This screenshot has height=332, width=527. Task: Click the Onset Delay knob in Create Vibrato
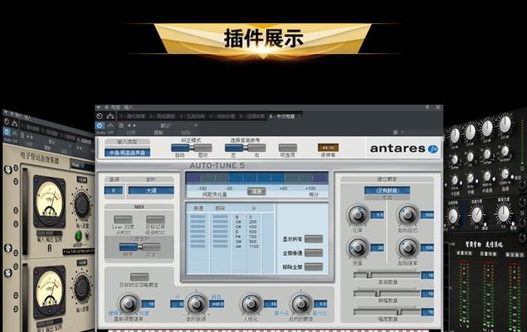(408, 215)
